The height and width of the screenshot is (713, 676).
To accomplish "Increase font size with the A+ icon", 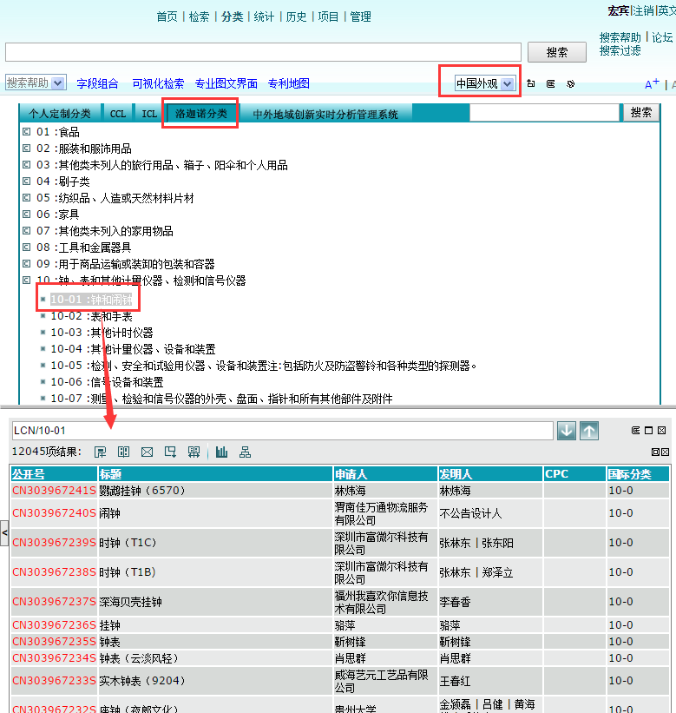I will 652,84.
